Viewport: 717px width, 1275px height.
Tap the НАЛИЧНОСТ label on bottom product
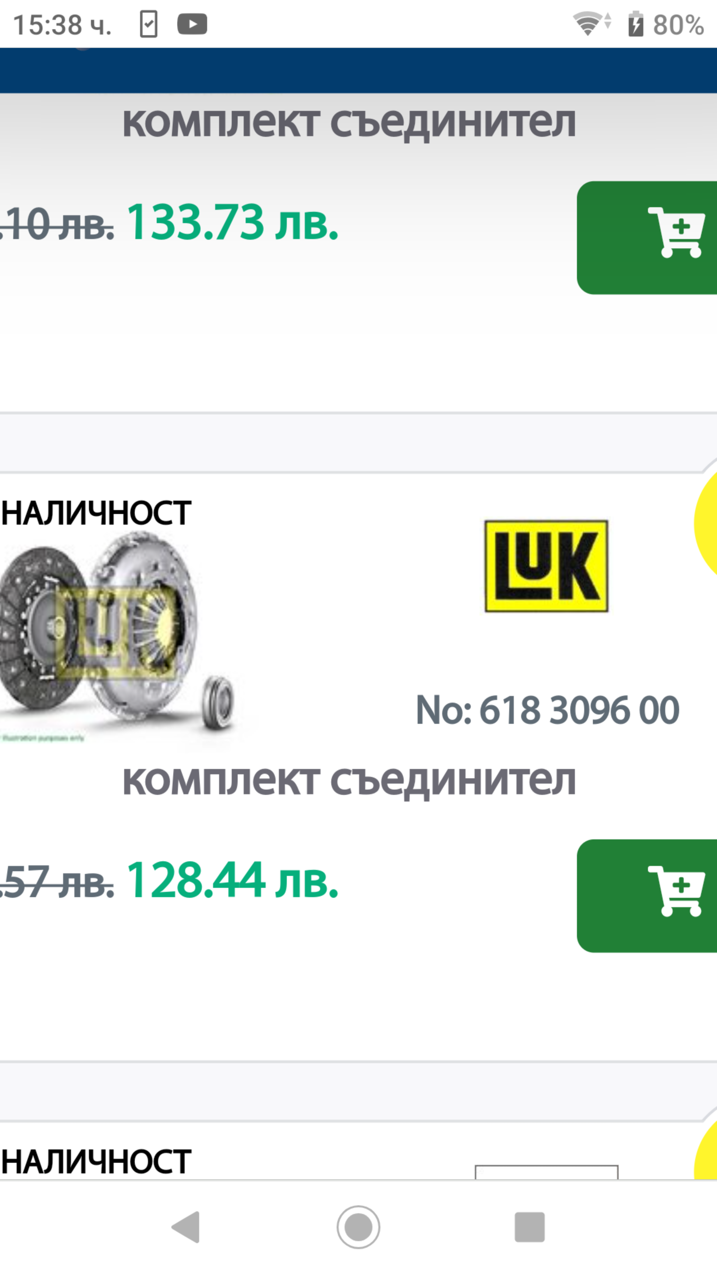[x=96, y=1161]
